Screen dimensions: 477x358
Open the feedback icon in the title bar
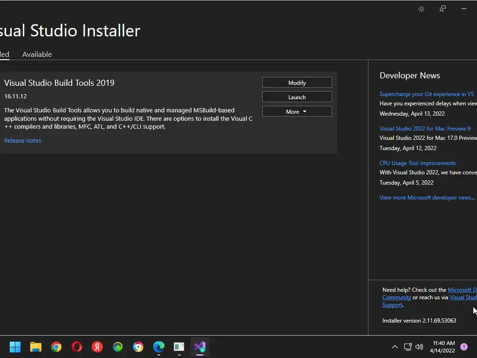coord(443,9)
